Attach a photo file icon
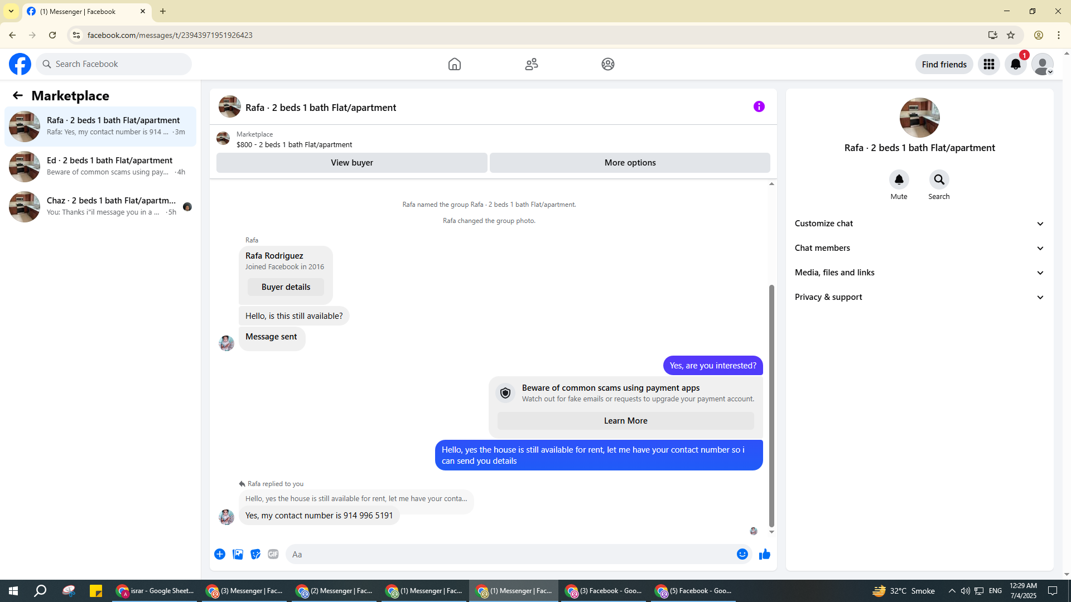The image size is (1071, 602). coord(238,554)
